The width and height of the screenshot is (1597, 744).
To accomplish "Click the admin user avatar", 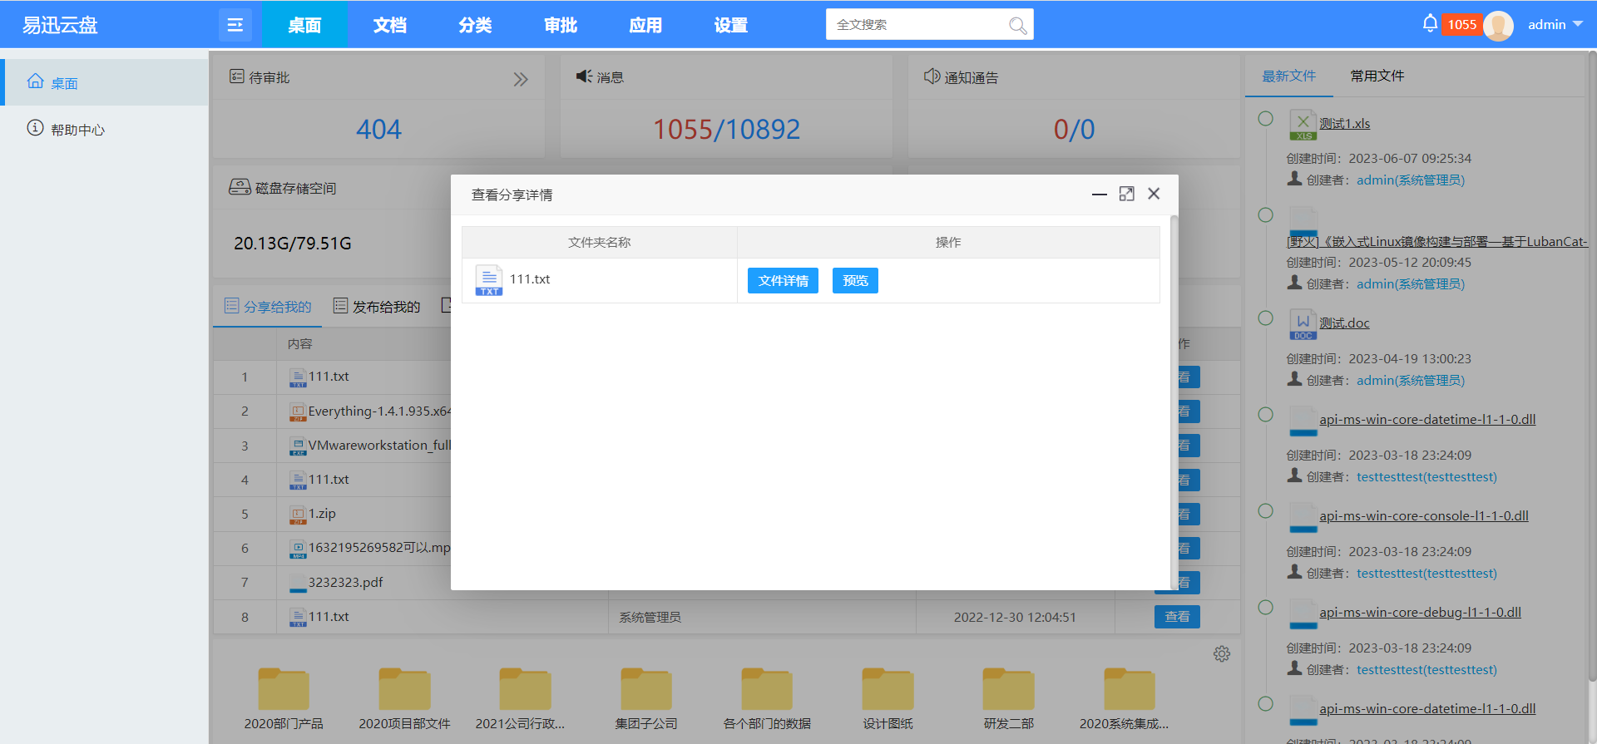I will point(1498,25).
